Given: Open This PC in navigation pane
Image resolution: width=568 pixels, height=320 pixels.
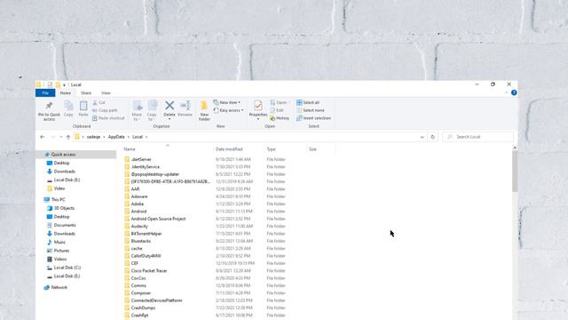Looking at the screenshot, I should coord(54,199).
